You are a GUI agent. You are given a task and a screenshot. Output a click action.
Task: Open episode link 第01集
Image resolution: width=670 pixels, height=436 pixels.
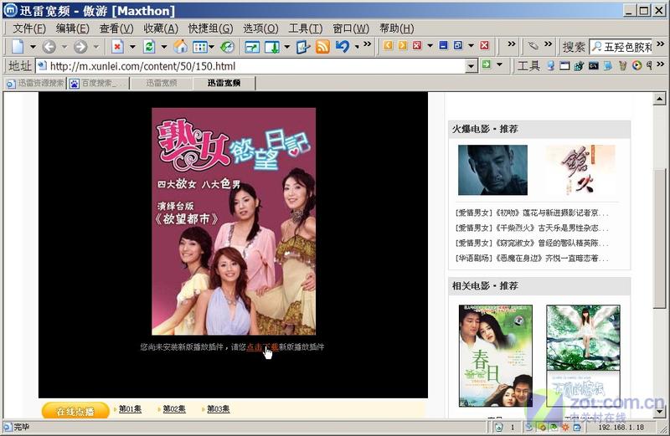tap(130, 409)
